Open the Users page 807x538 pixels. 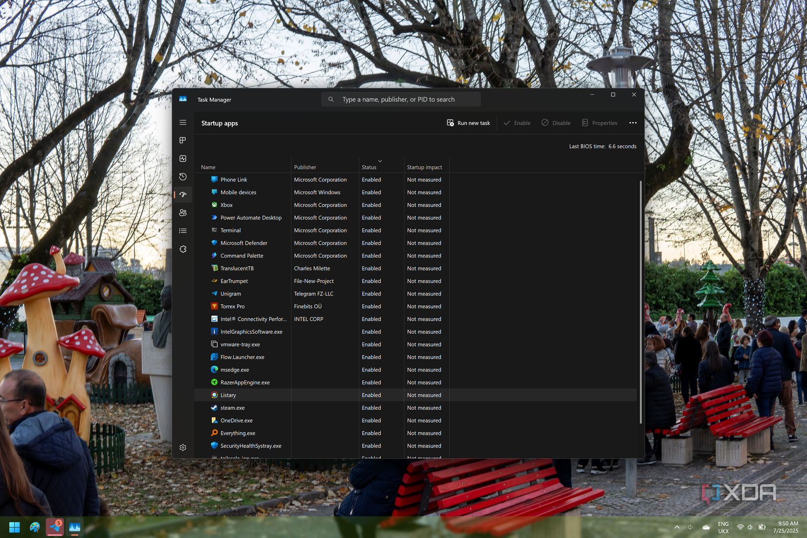click(x=183, y=213)
